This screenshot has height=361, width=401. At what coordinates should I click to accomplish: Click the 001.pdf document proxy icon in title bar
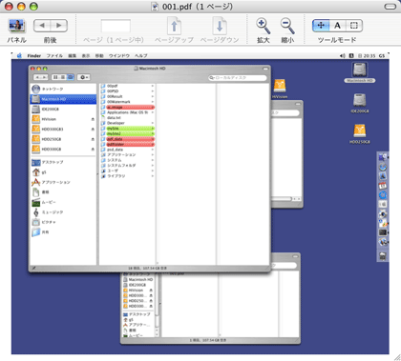(x=155, y=7)
